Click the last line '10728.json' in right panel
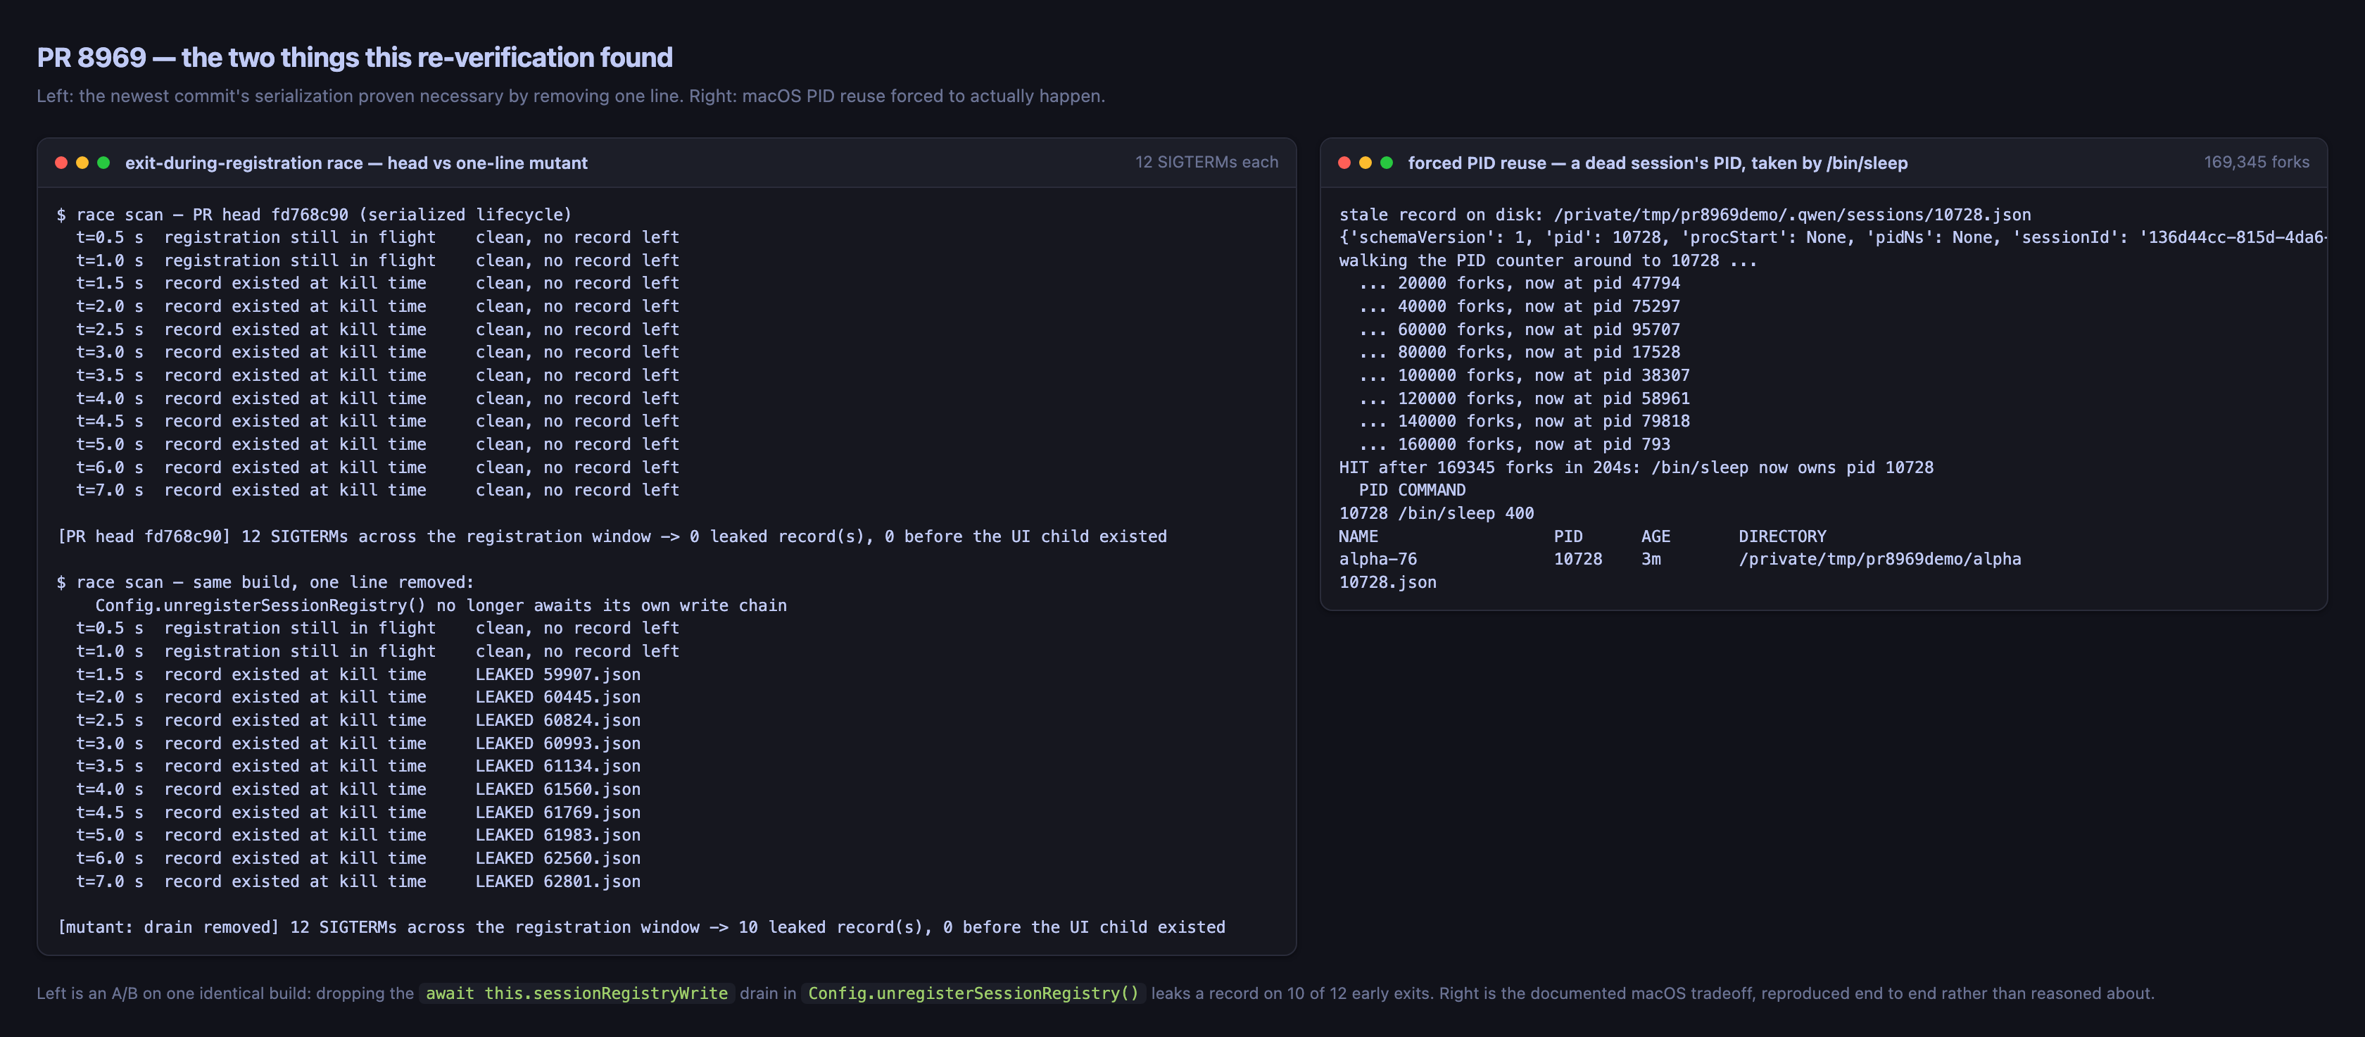 pos(1387,582)
